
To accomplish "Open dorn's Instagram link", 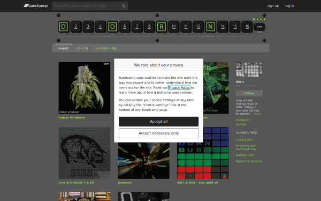I will click(242, 120).
